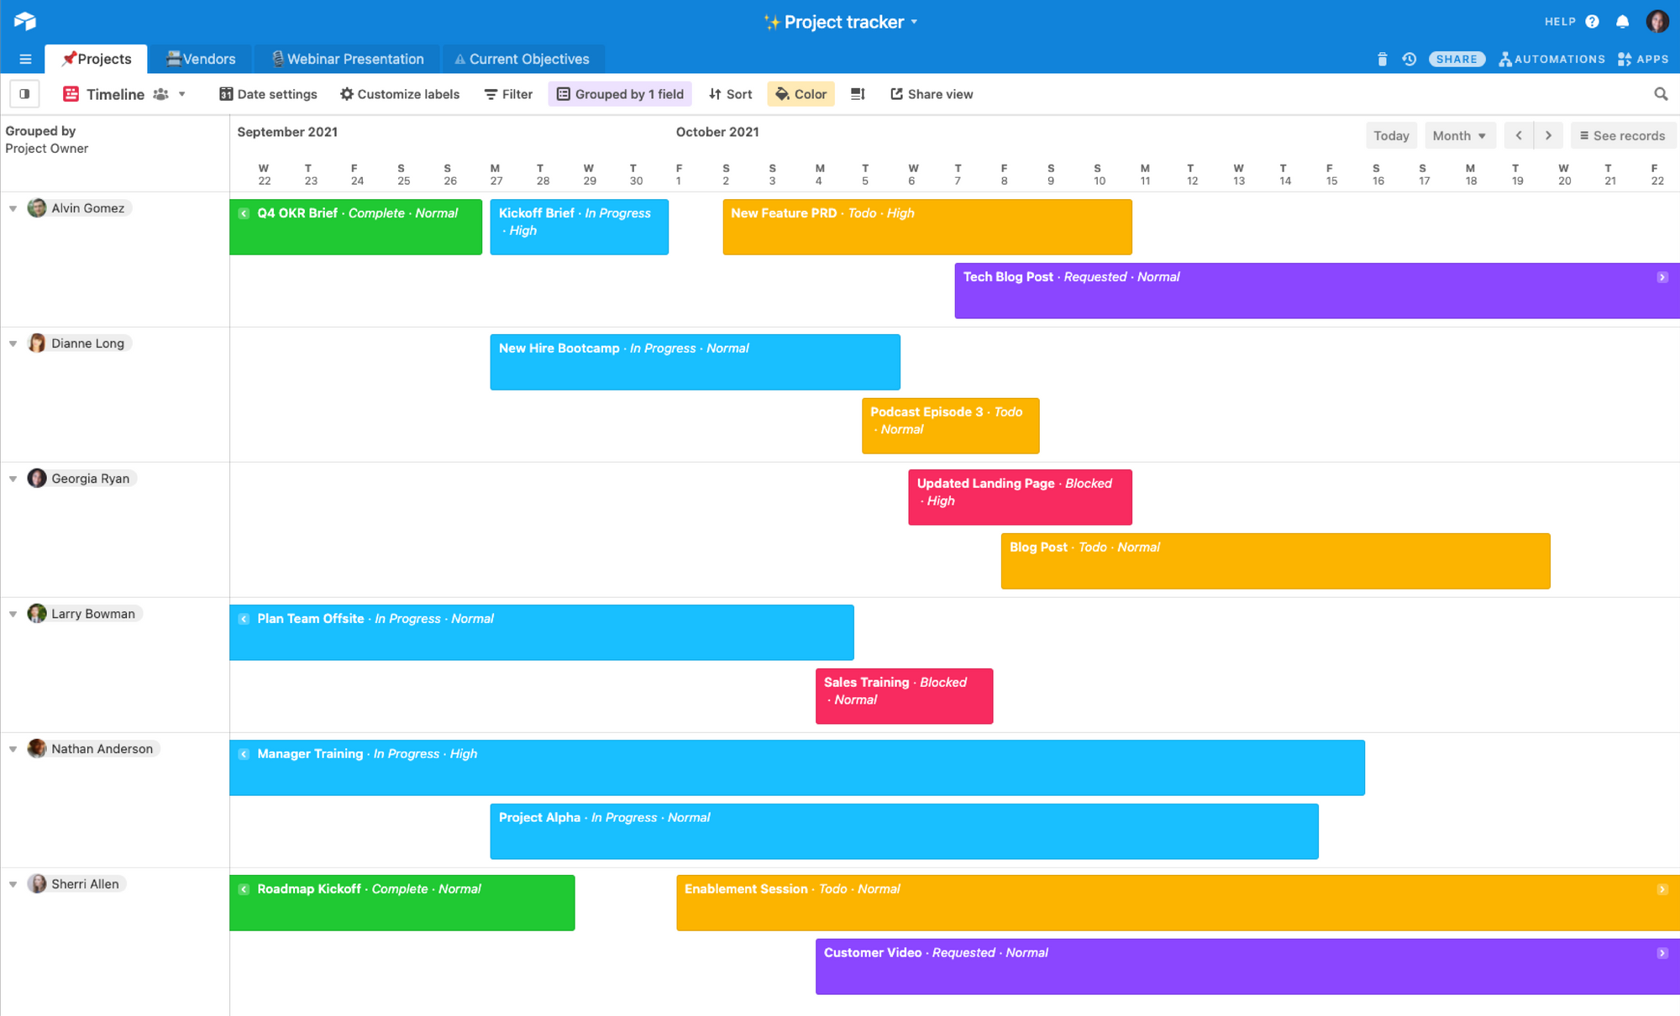
Task: Toggle the Color button active state
Action: [x=801, y=93]
